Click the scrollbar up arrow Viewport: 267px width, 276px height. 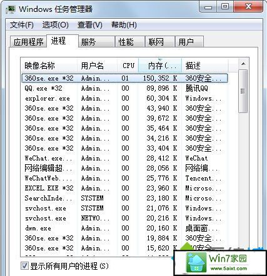[243, 64]
